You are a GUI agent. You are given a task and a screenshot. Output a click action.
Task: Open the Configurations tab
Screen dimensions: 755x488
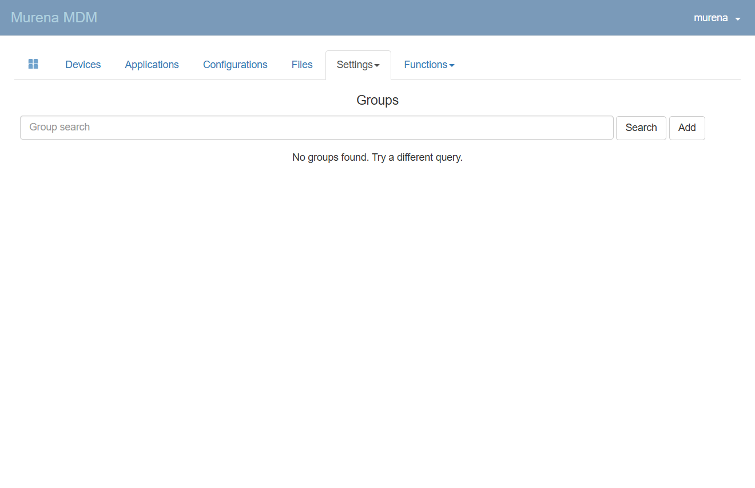(x=235, y=65)
